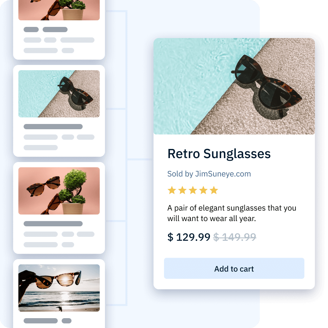Select the third rating star
The image size is (328, 328).
[193, 190]
